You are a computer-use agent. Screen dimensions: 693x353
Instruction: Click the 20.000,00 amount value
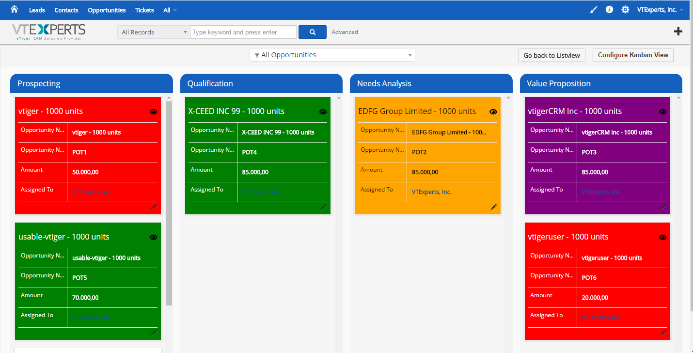[595, 298]
